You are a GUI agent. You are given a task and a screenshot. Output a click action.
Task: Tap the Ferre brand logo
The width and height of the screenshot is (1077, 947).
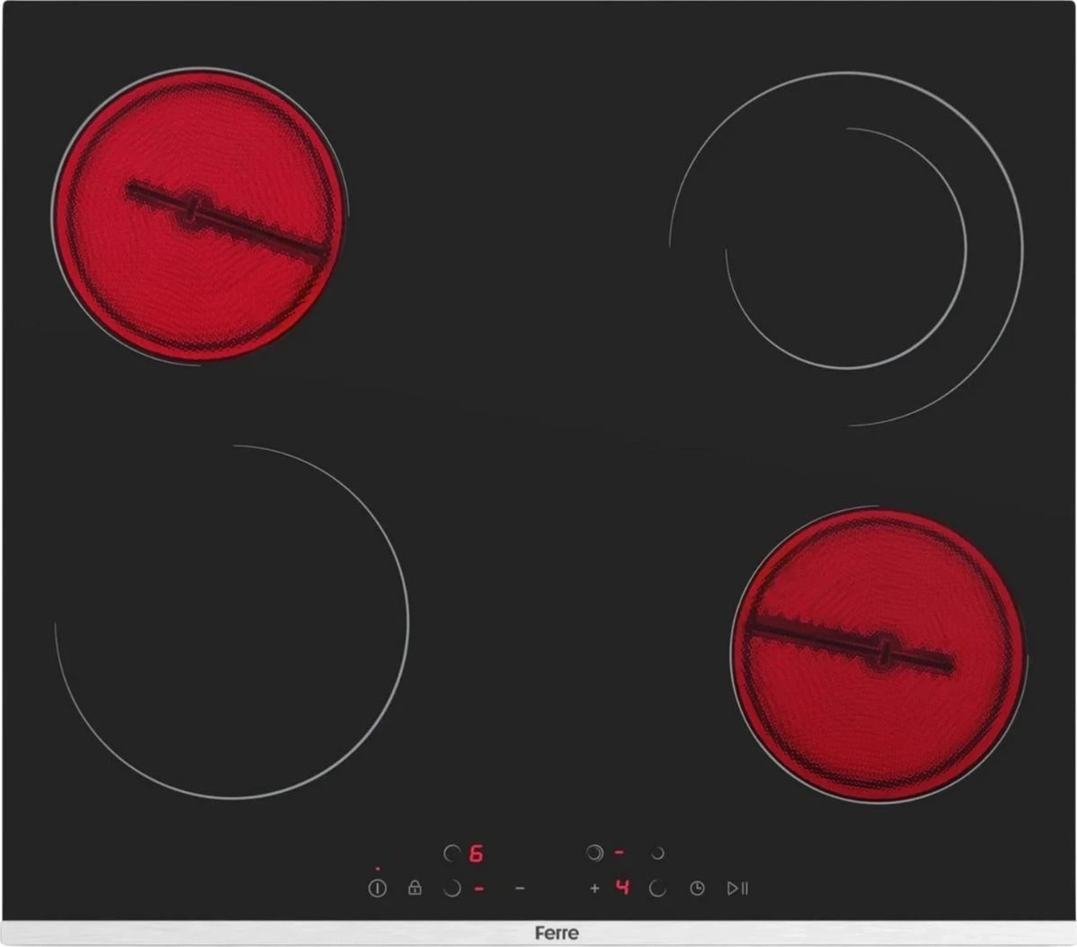pos(556,933)
